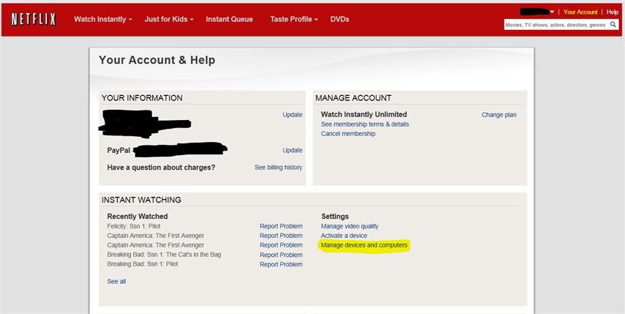See membership terms & details
Image resolution: width=625 pixels, height=314 pixels.
tap(364, 124)
